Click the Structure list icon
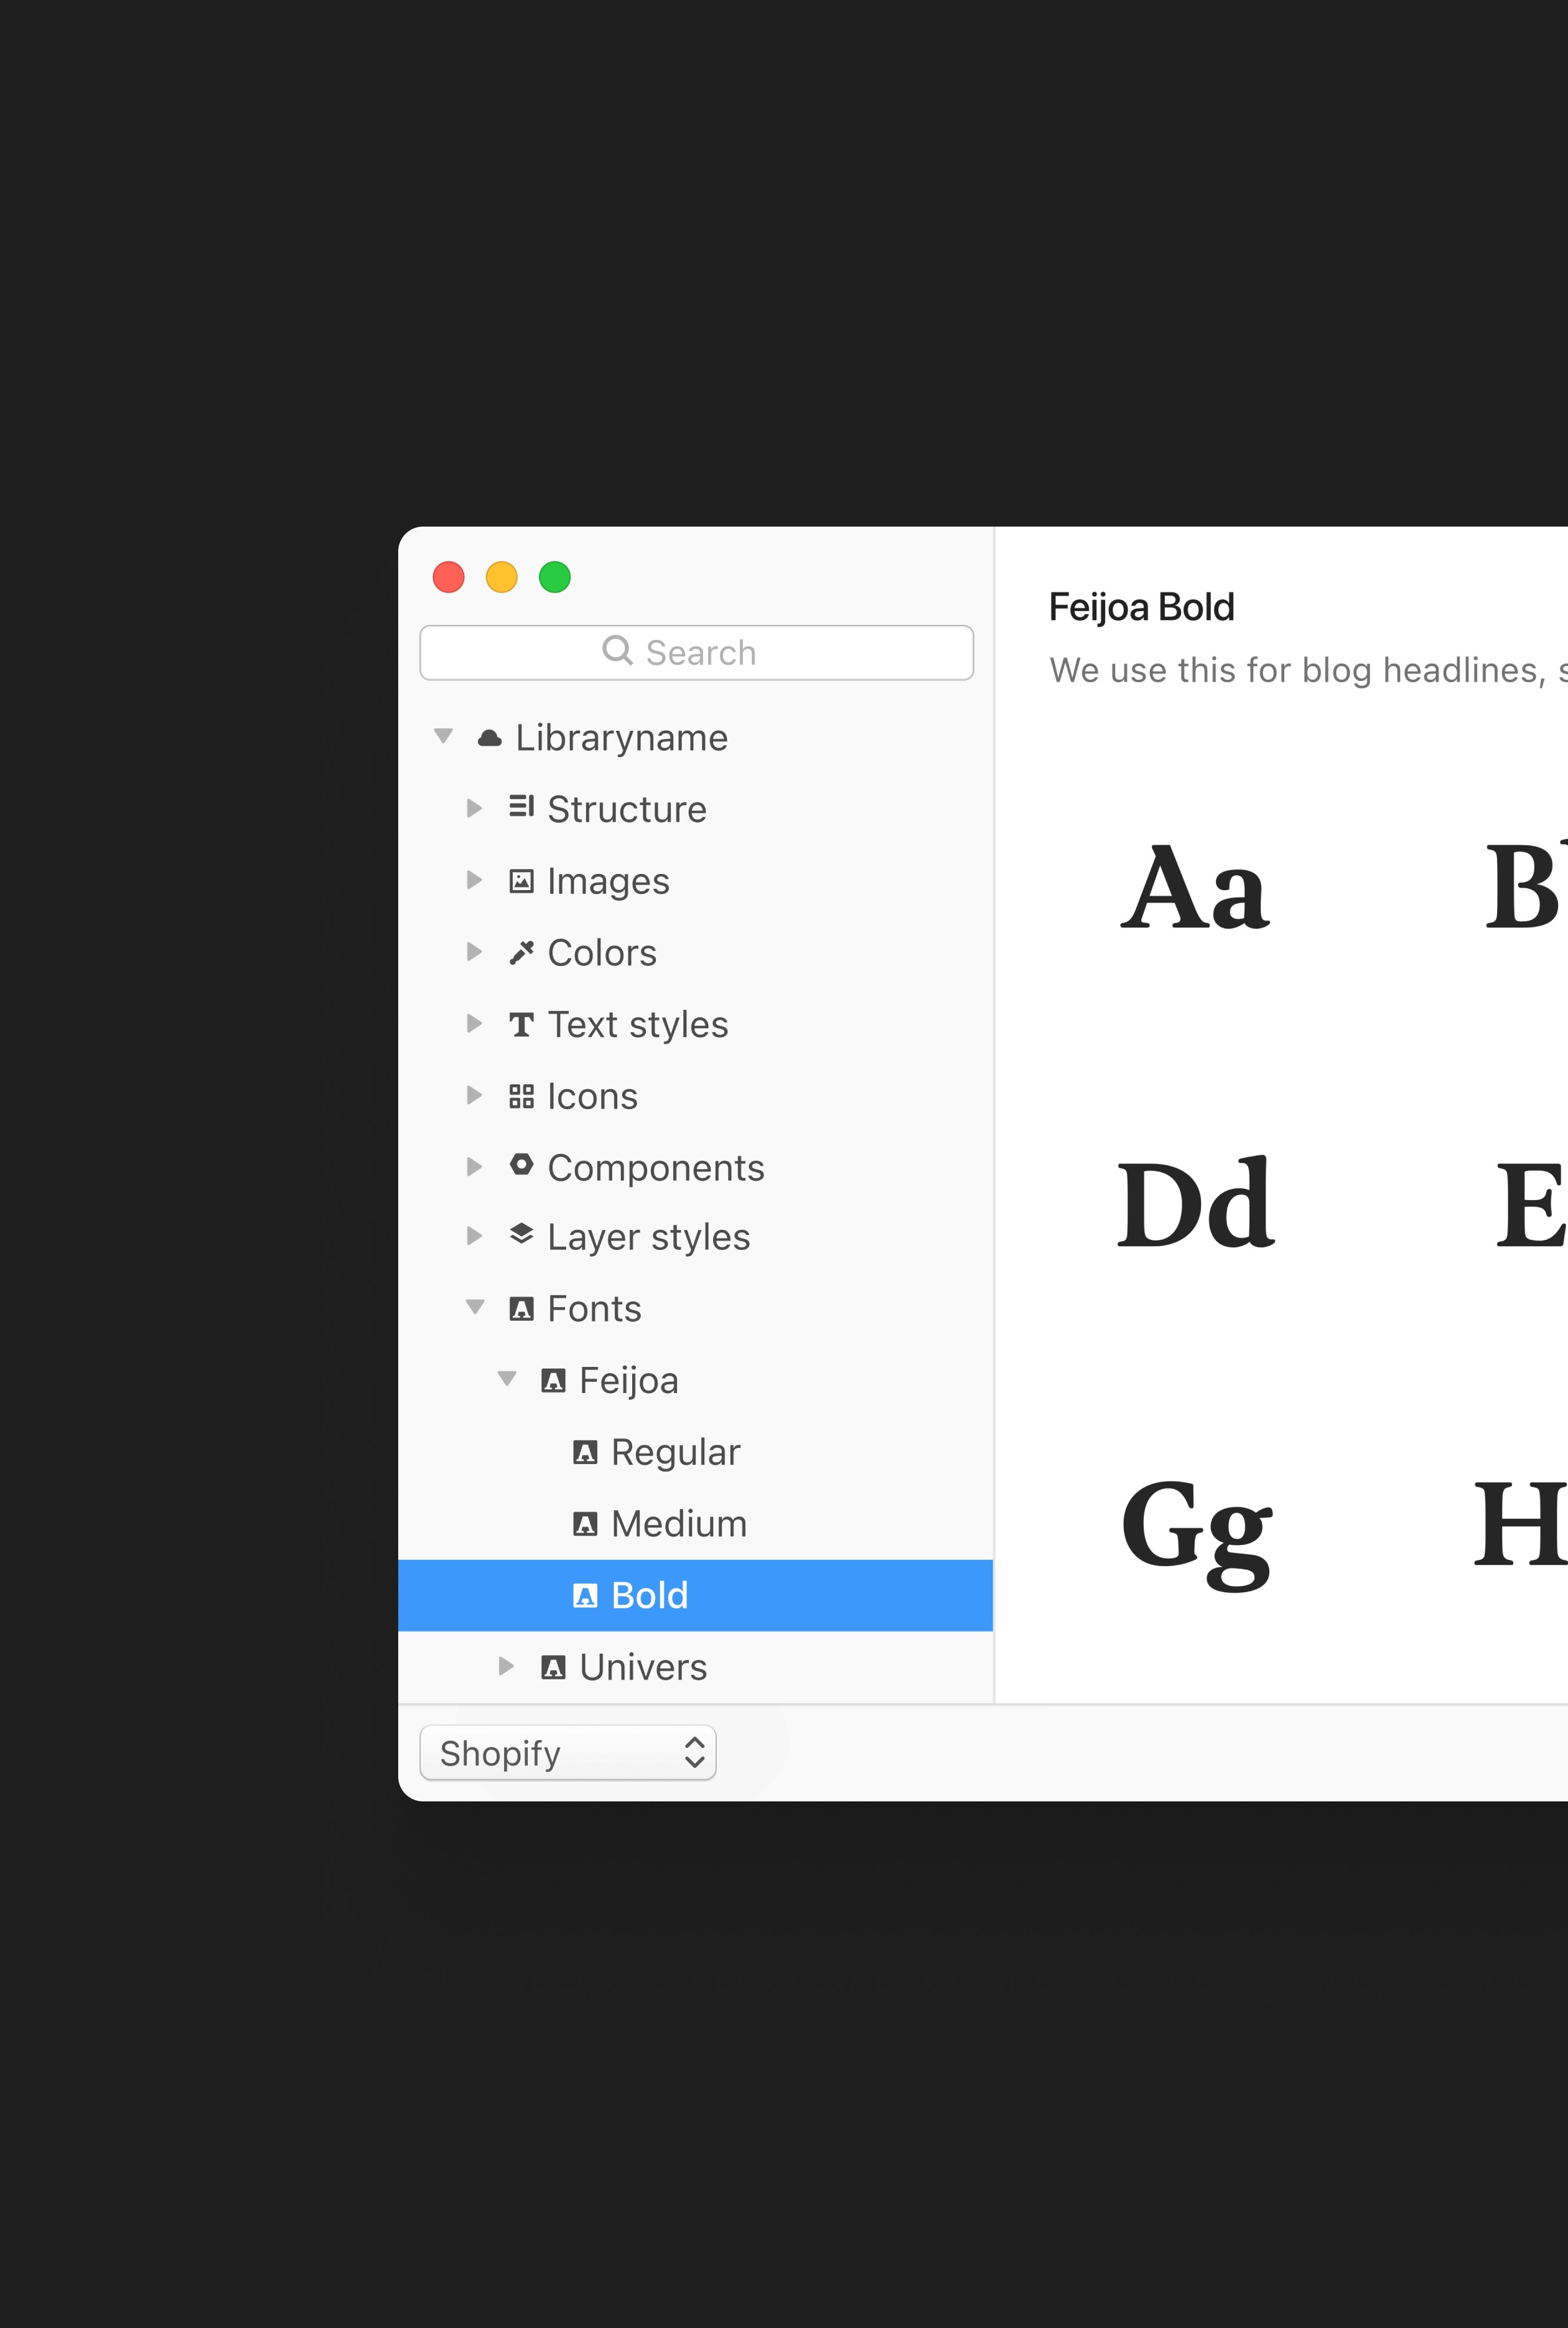 521,806
